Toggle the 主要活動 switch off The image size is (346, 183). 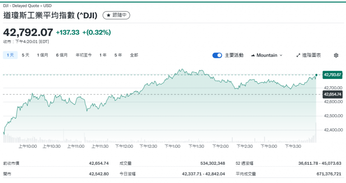tap(217, 55)
